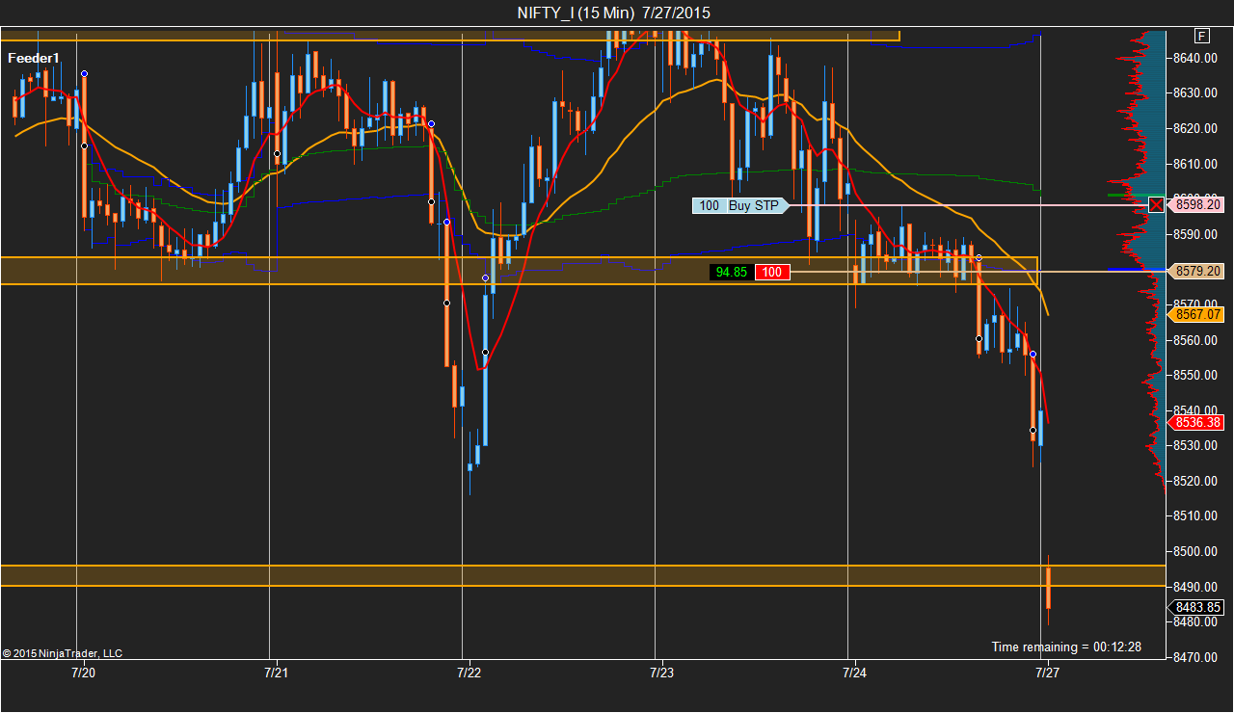Click the red 100 position quantity box
The width and height of the screenshot is (1234, 713).
[x=772, y=272]
